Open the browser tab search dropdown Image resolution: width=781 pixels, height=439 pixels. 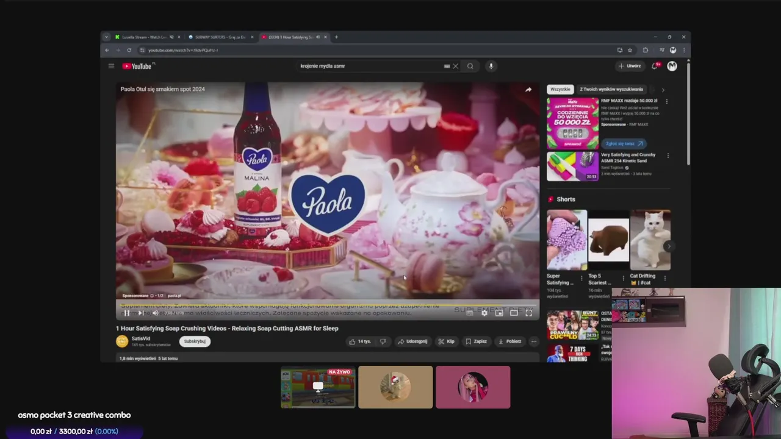click(106, 37)
